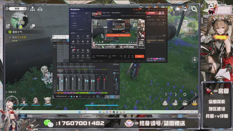The width and height of the screenshot is (233, 131).
Task: Open Microsoft Edge from the taskbar
Action: [x=100, y=112]
